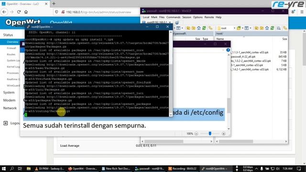
Task: Switch to VLC media player taskbar button
Action: click(49, 169)
